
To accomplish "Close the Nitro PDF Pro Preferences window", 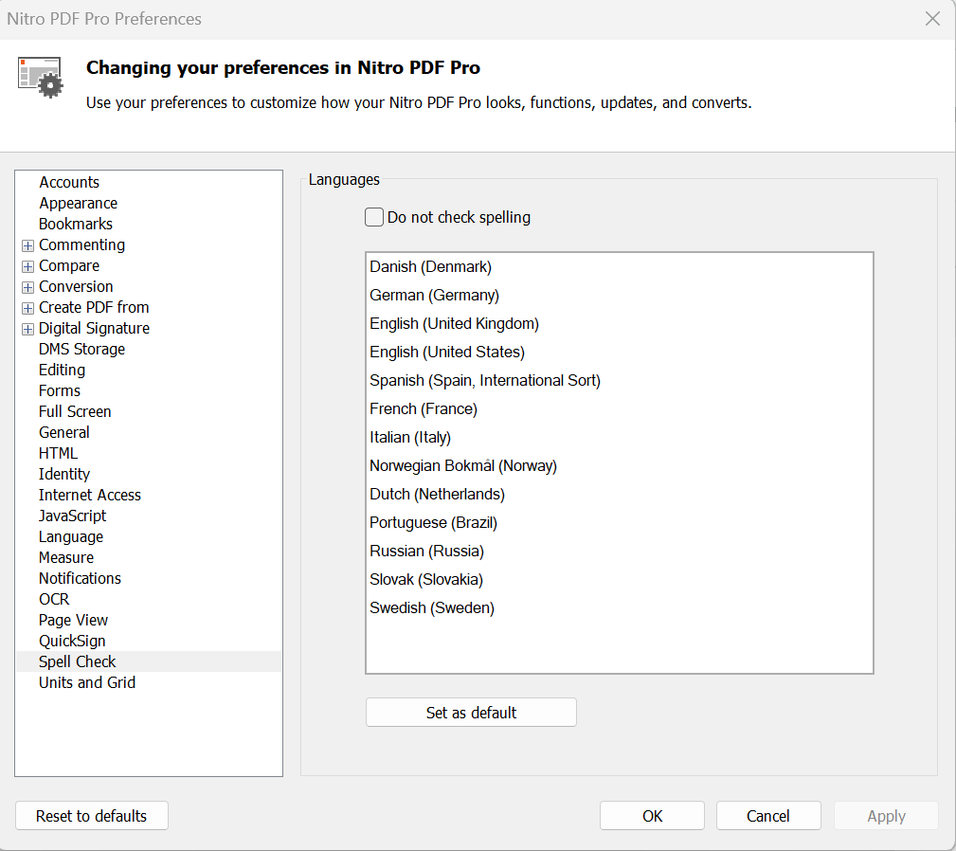I will coord(932,19).
